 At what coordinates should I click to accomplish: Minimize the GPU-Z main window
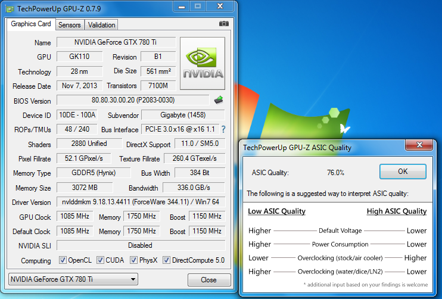182,7
